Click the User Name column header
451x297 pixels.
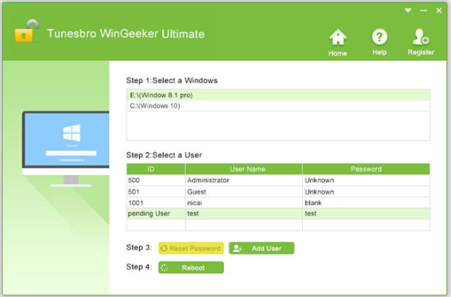tap(244, 169)
